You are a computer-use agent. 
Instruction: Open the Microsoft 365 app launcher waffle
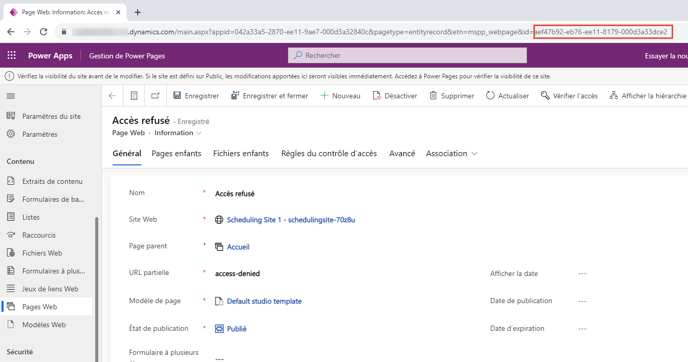pos(11,55)
